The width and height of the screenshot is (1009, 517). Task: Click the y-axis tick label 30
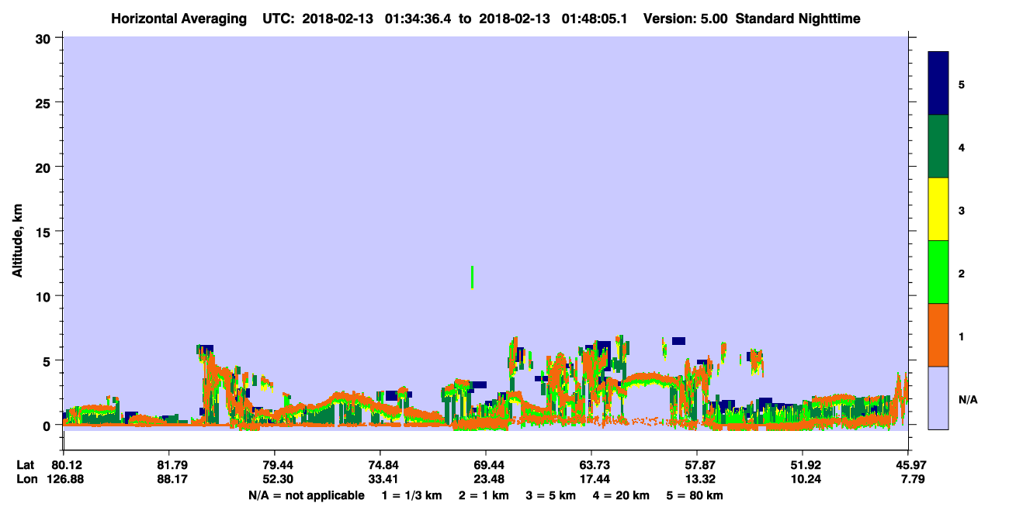(44, 38)
